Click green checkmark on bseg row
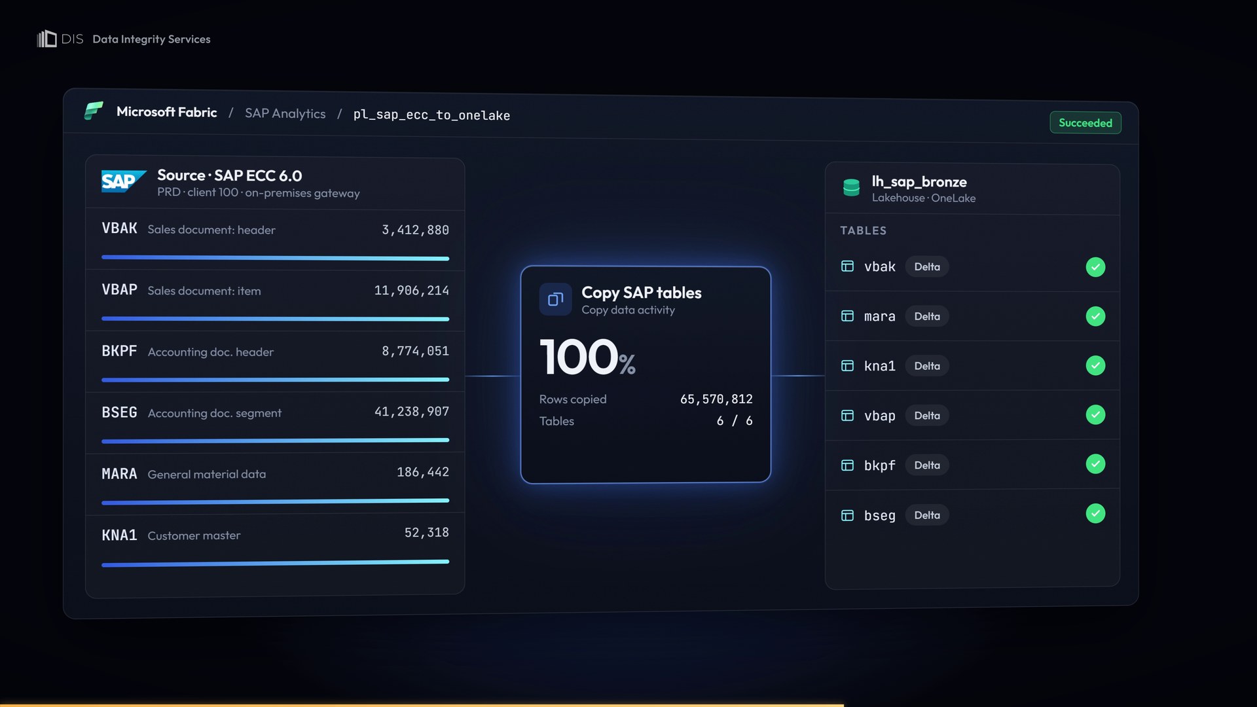 click(1095, 513)
